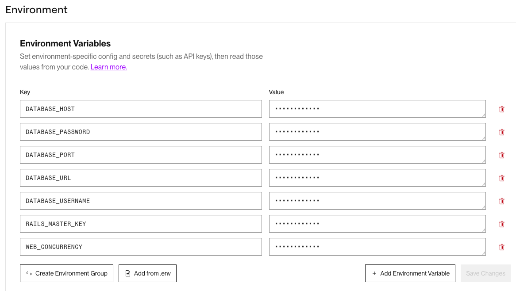This screenshot has width=516, height=291.
Task: Click the DATABASE_HOST key field
Action: pos(141,109)
